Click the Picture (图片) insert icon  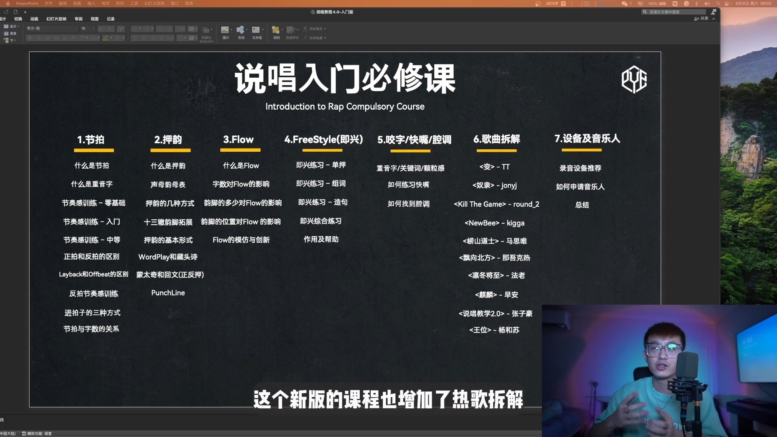pyautogui.click(x=225, y=30)
